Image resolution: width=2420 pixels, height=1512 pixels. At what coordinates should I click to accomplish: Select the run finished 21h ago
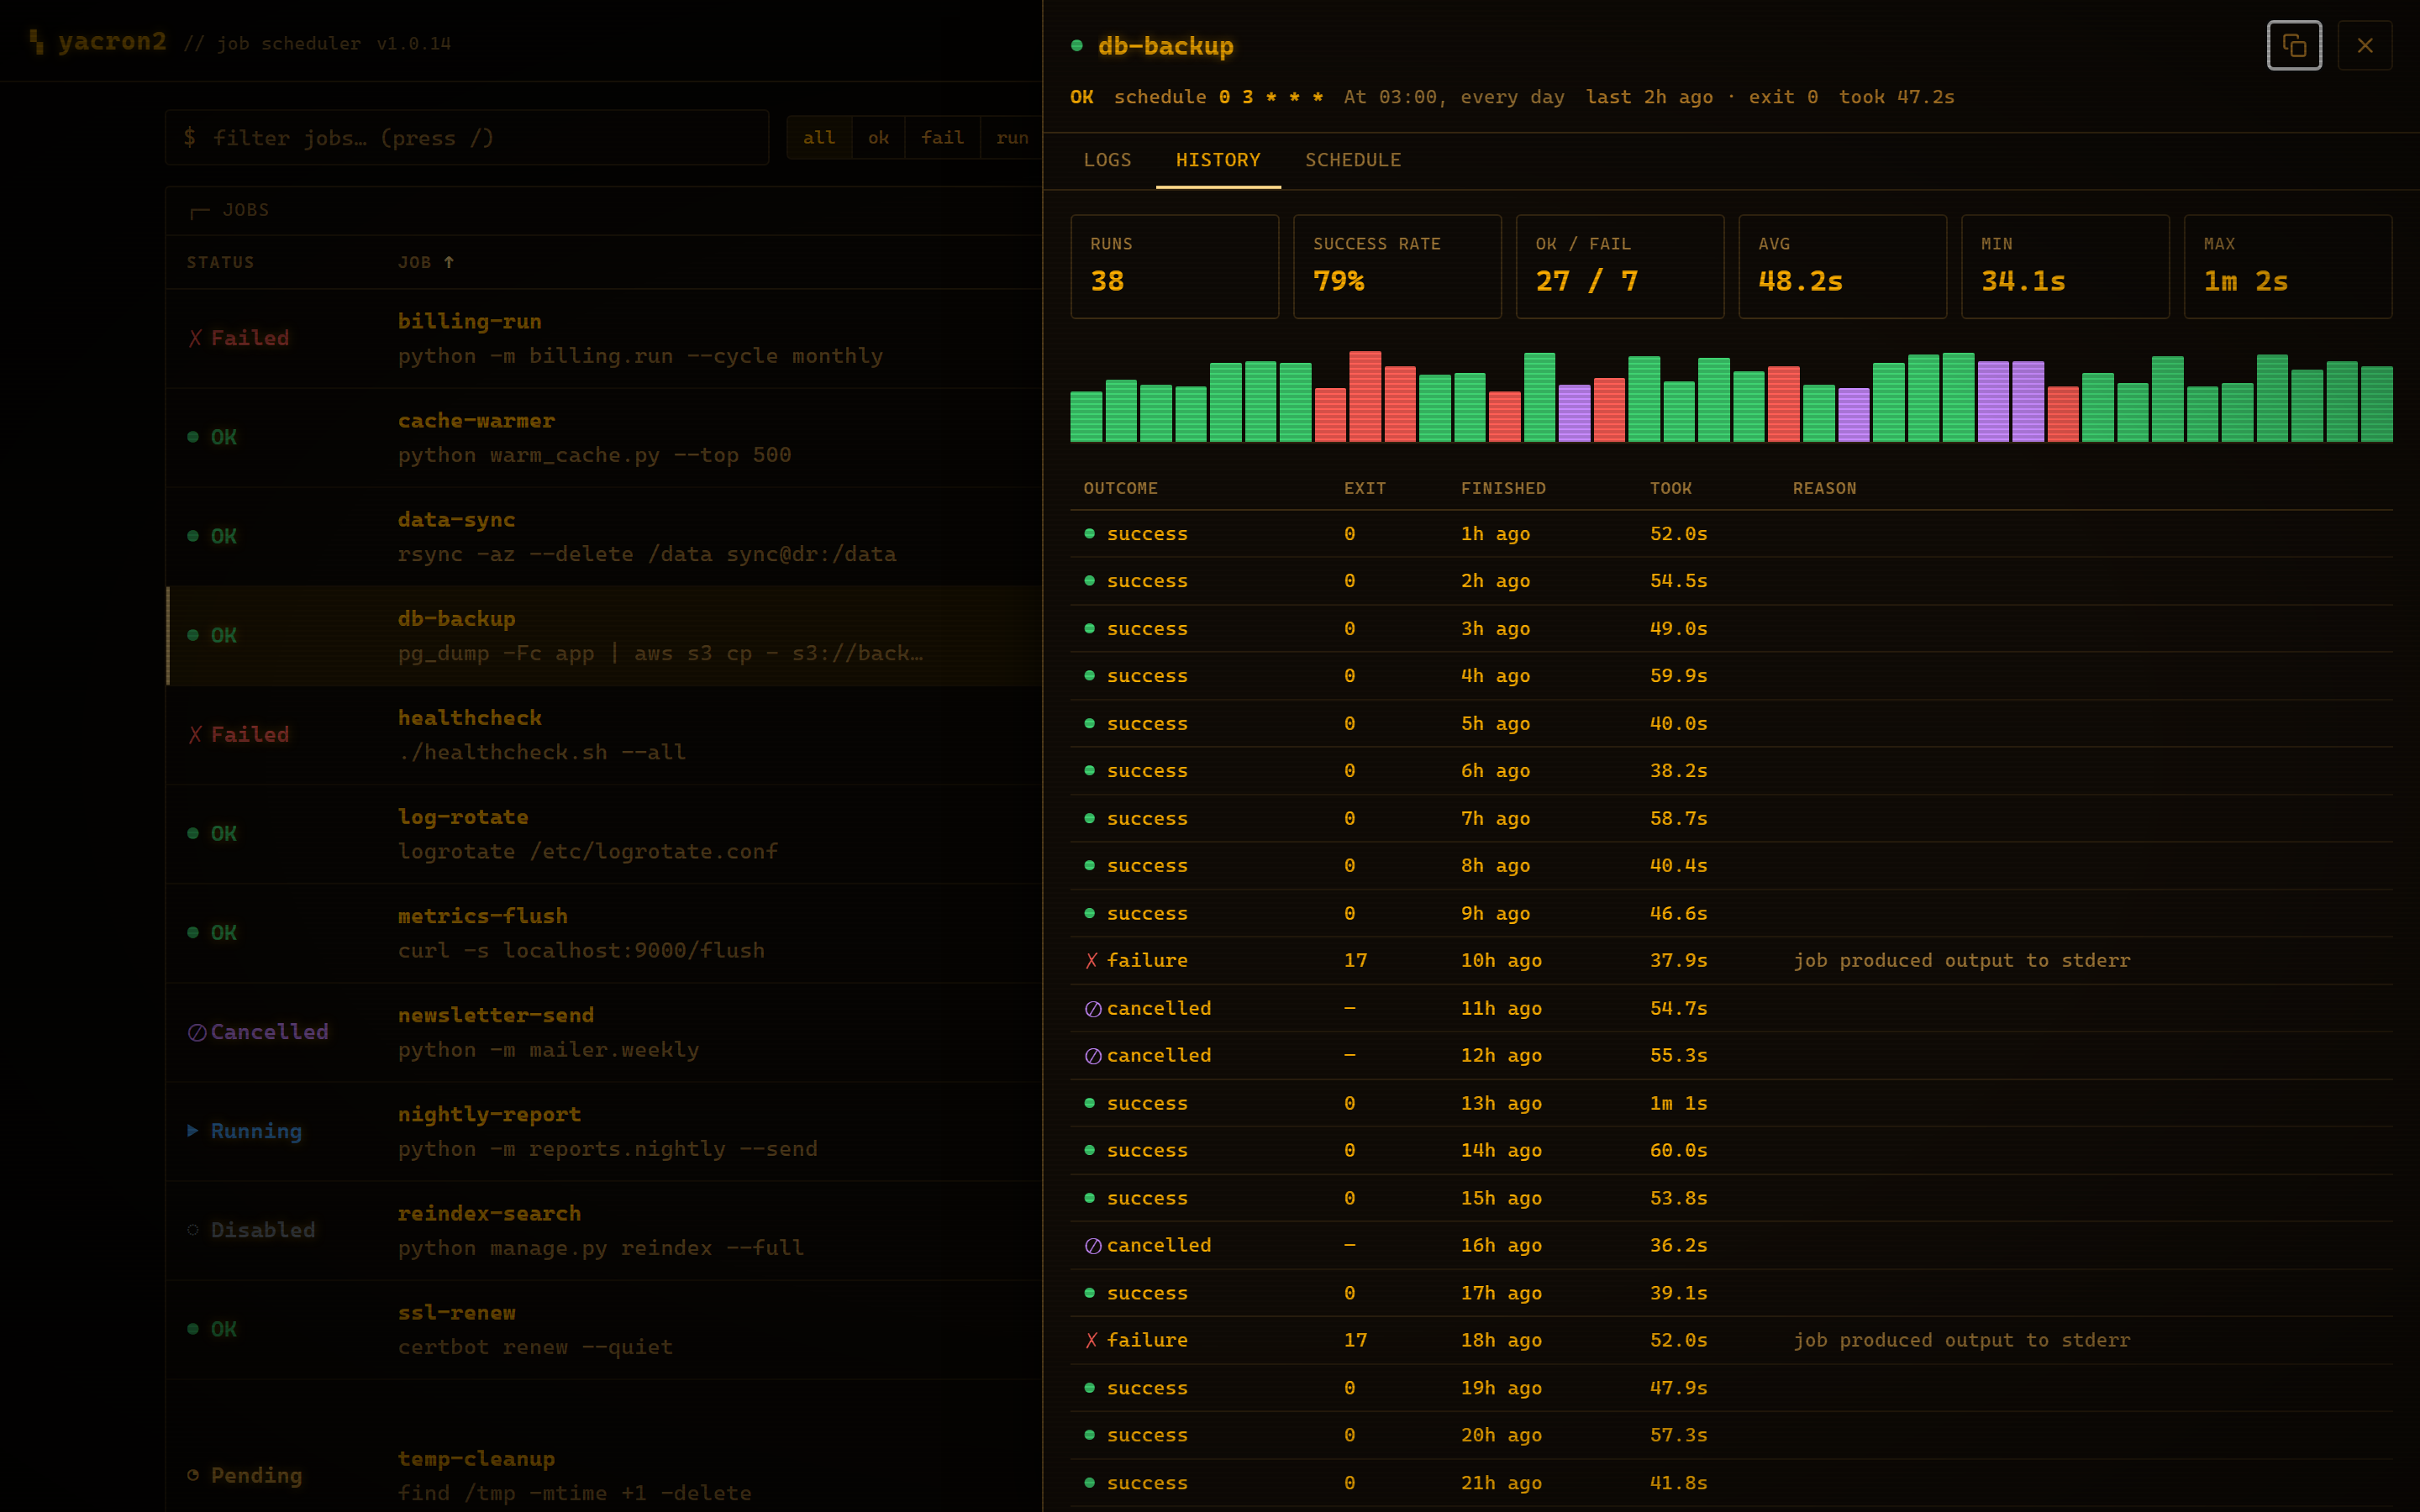[1731, 1483]
